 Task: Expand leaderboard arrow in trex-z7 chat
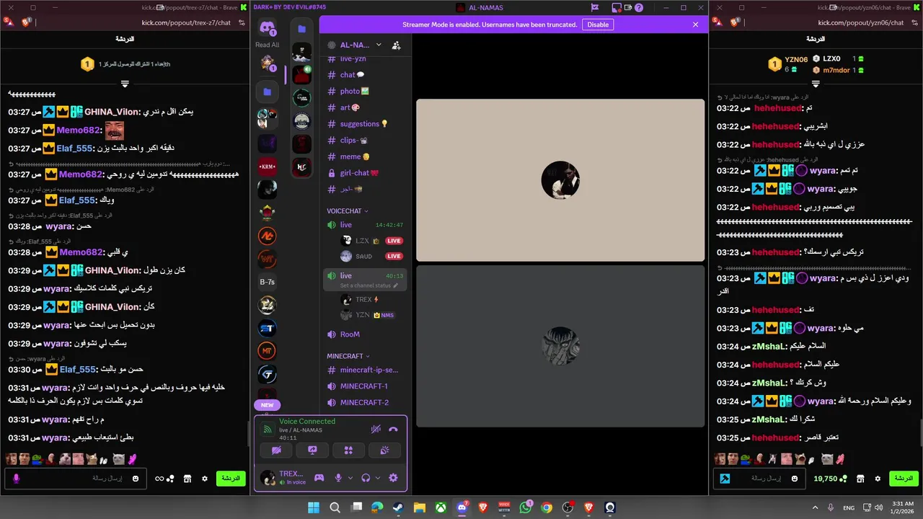tap(125, 84)
